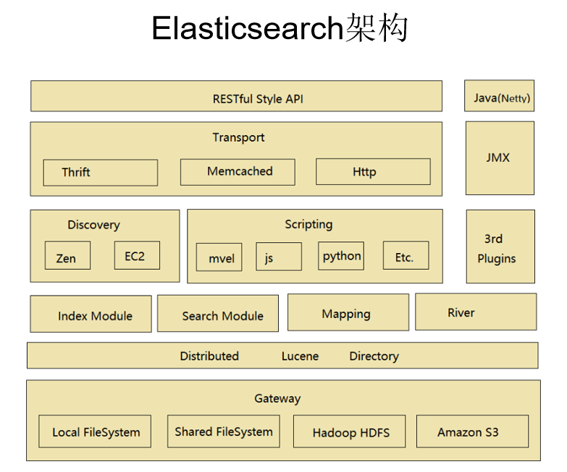Viewport: 567px width, 472px height.
Task: Click the word Distributed
Action: 209,356
